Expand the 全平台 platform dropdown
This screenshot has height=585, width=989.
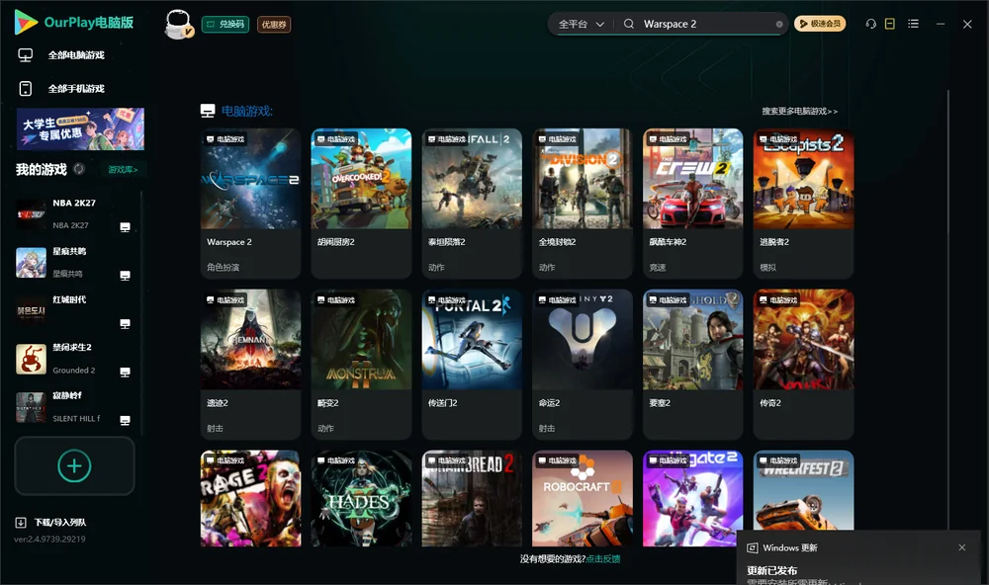[581, 24]
